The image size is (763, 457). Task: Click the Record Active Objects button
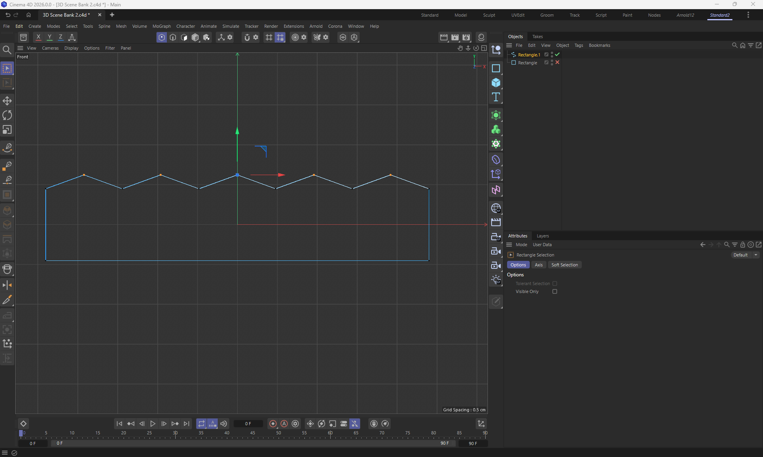coord(273,424)
